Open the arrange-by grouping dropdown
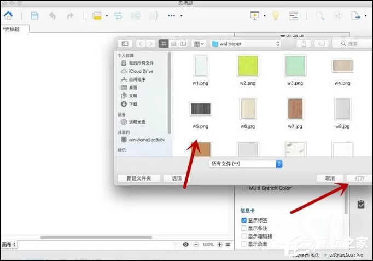 [x=199, y=44]
